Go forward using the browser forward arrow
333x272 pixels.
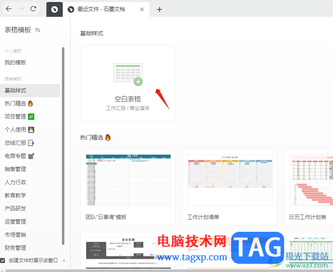pyautogui.click(x=21, y=9)
